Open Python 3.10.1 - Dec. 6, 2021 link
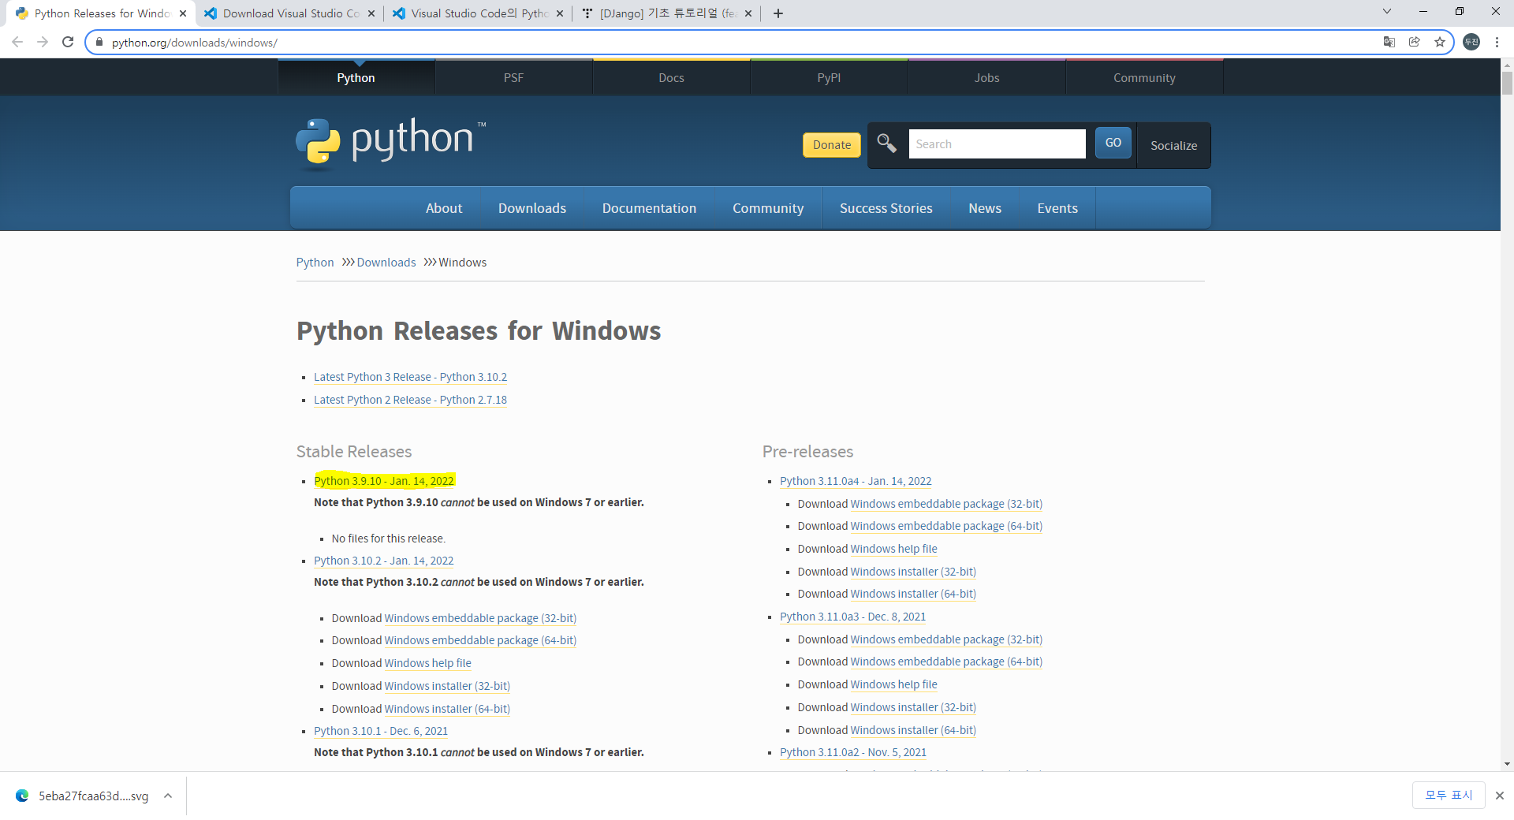 pyautogui.click(x=381, y=731)
